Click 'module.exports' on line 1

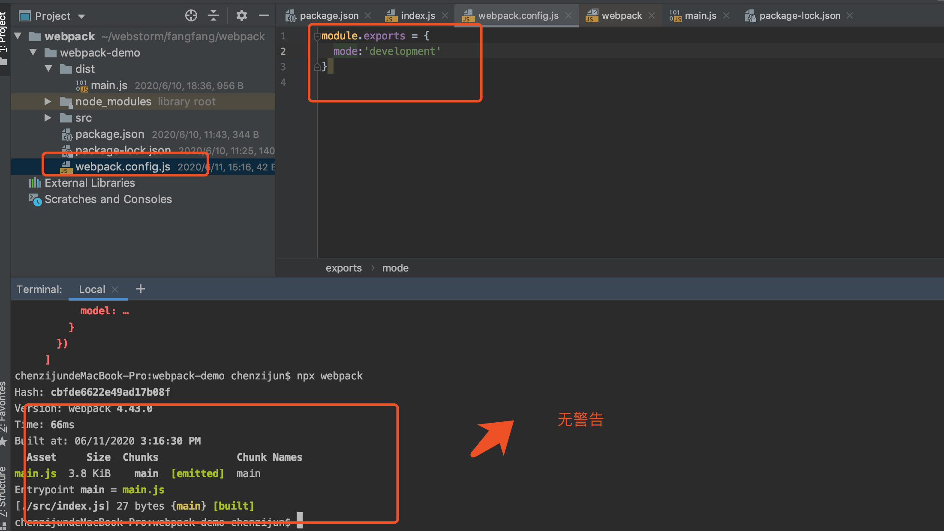point(363,36)
